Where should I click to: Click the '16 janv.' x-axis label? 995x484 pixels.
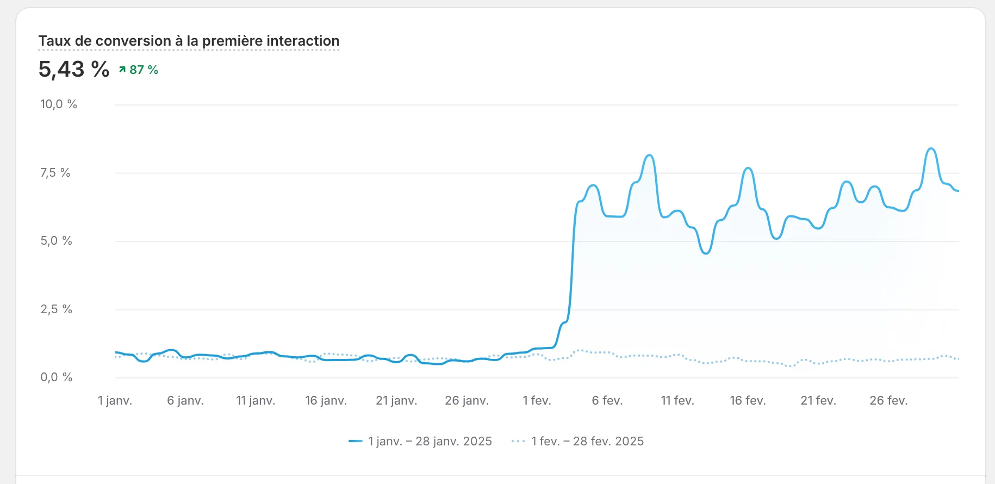[326, 401]
